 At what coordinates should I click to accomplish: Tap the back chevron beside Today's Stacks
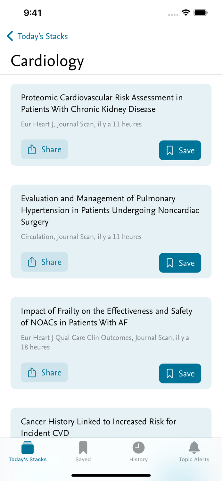[10, 36]
